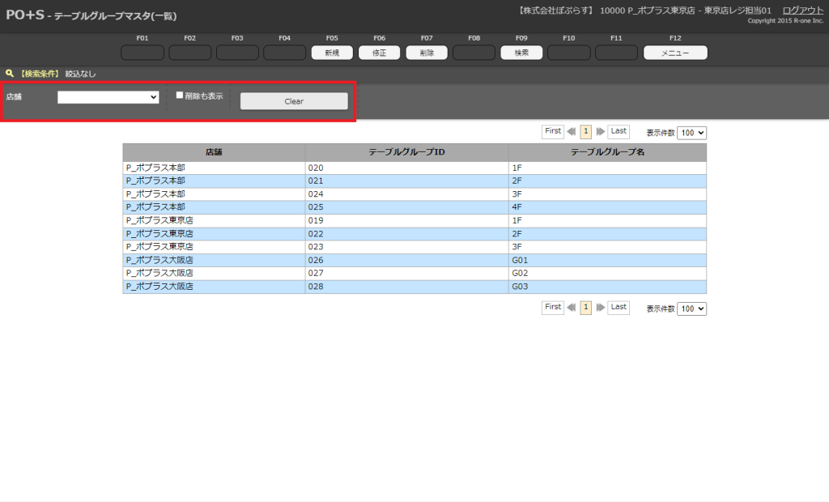829x502 pixels.
Task: Open the F12 メニュー button
Action: point(675,53)
